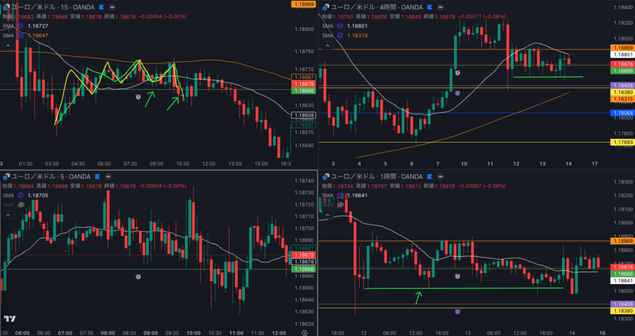Select the 4-hour EUR/USD chart title
Screen dimensions: 635x336
pyautogui.click(x=378, y=7)
